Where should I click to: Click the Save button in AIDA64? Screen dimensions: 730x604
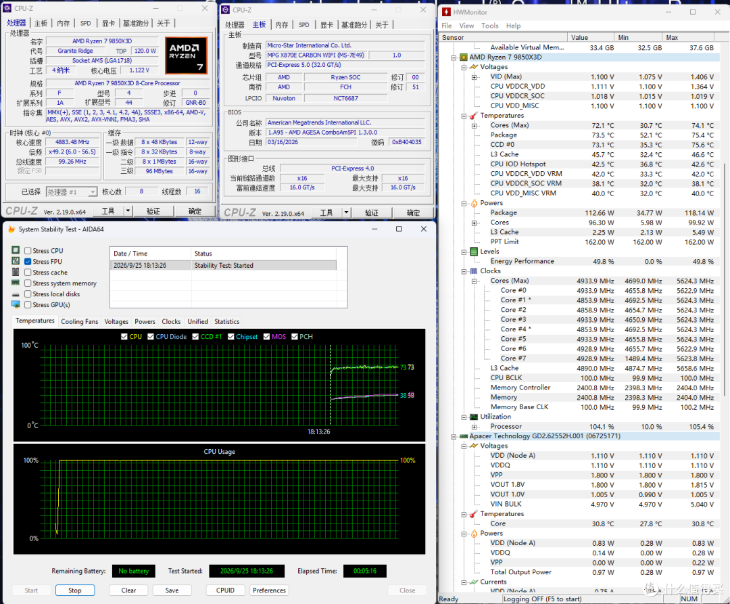point(172,590)
